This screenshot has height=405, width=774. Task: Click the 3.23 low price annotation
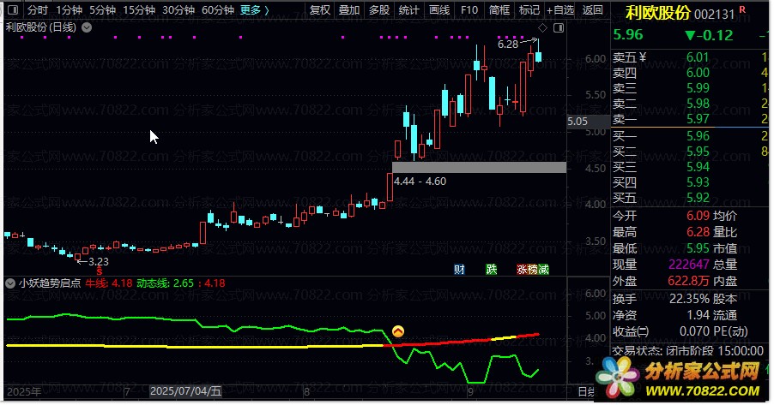(x=98, y=262)
